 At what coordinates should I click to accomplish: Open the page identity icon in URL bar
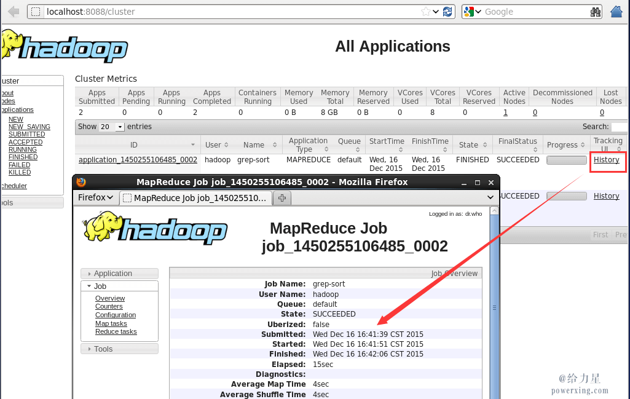coord(36,12)
